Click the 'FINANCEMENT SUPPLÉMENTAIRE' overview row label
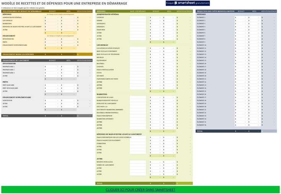 pos(15,45)
